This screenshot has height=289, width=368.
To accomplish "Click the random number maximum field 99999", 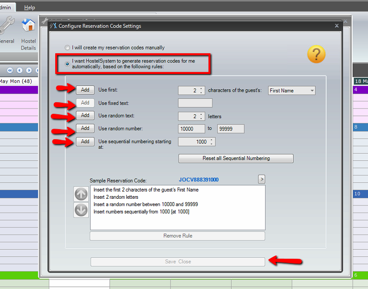I will point(231,129).
